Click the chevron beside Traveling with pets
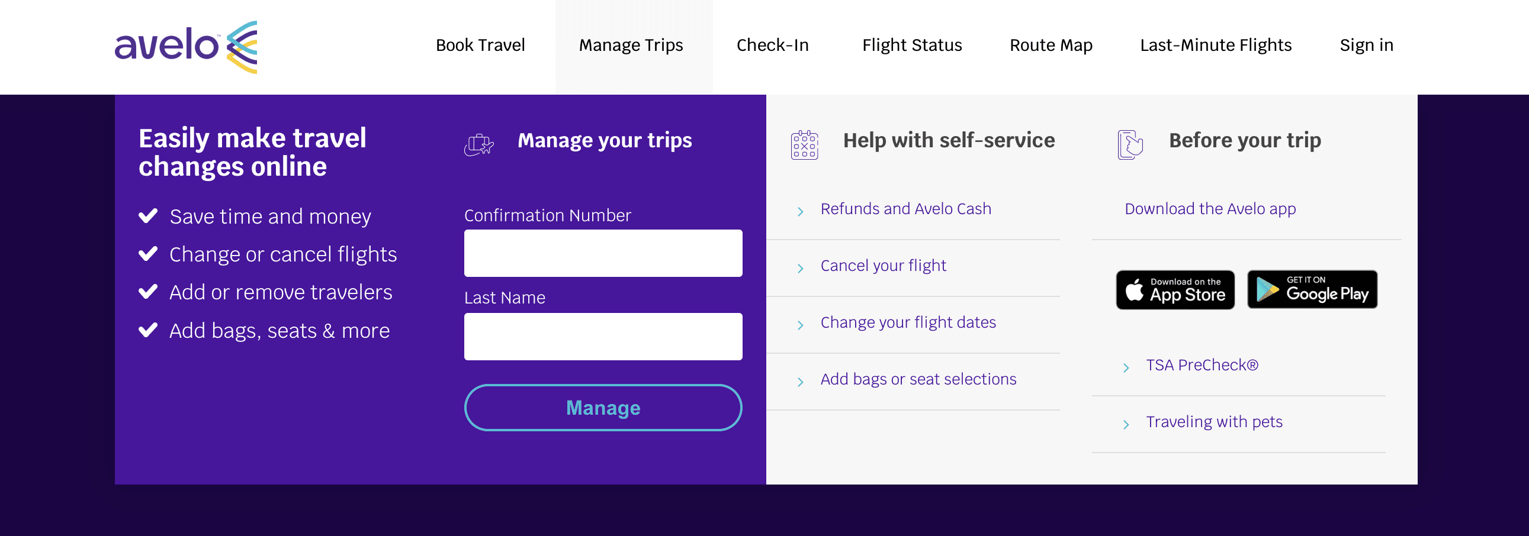 (x=1126, y=424)
